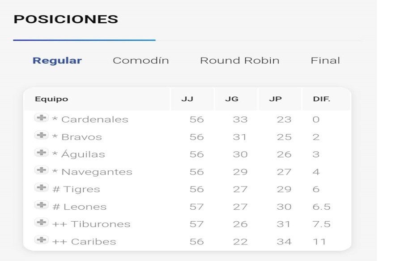Click the Equipo column header
This screenshot has height=261, width=396.
point(51,99)
